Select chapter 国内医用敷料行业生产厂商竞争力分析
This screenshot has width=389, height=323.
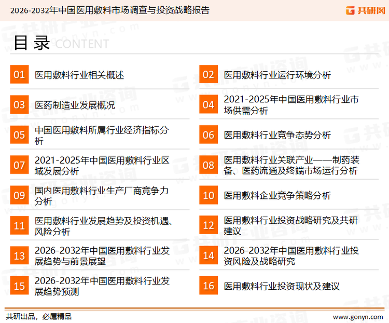(x=102, y=196)
